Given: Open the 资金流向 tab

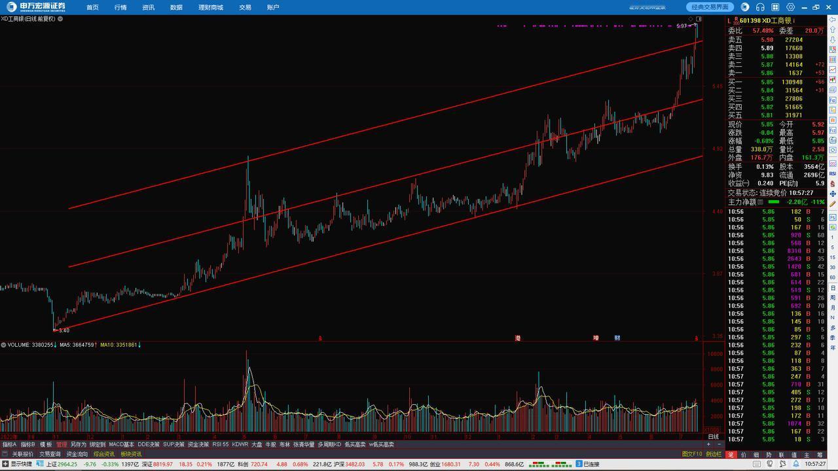Looking at the screenshot, I should (77, 453).
